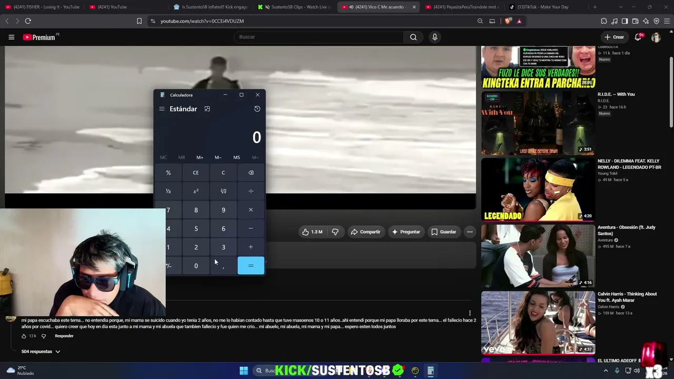Click the MS memory store button

pos(236,157)
